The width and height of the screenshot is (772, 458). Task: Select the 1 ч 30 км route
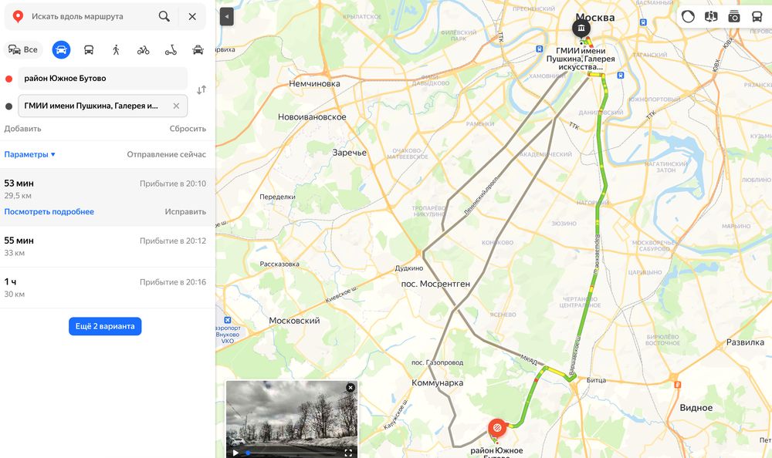tap(107, 288)
